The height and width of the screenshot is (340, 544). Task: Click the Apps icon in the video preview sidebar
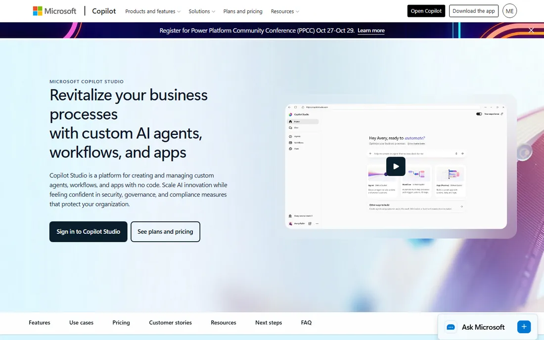click(290, 149)
